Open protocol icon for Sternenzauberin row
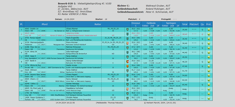235x107 pixels. point(209,43)
